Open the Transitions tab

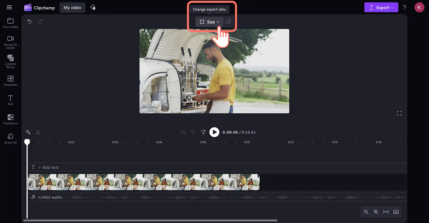click(10, 120)
